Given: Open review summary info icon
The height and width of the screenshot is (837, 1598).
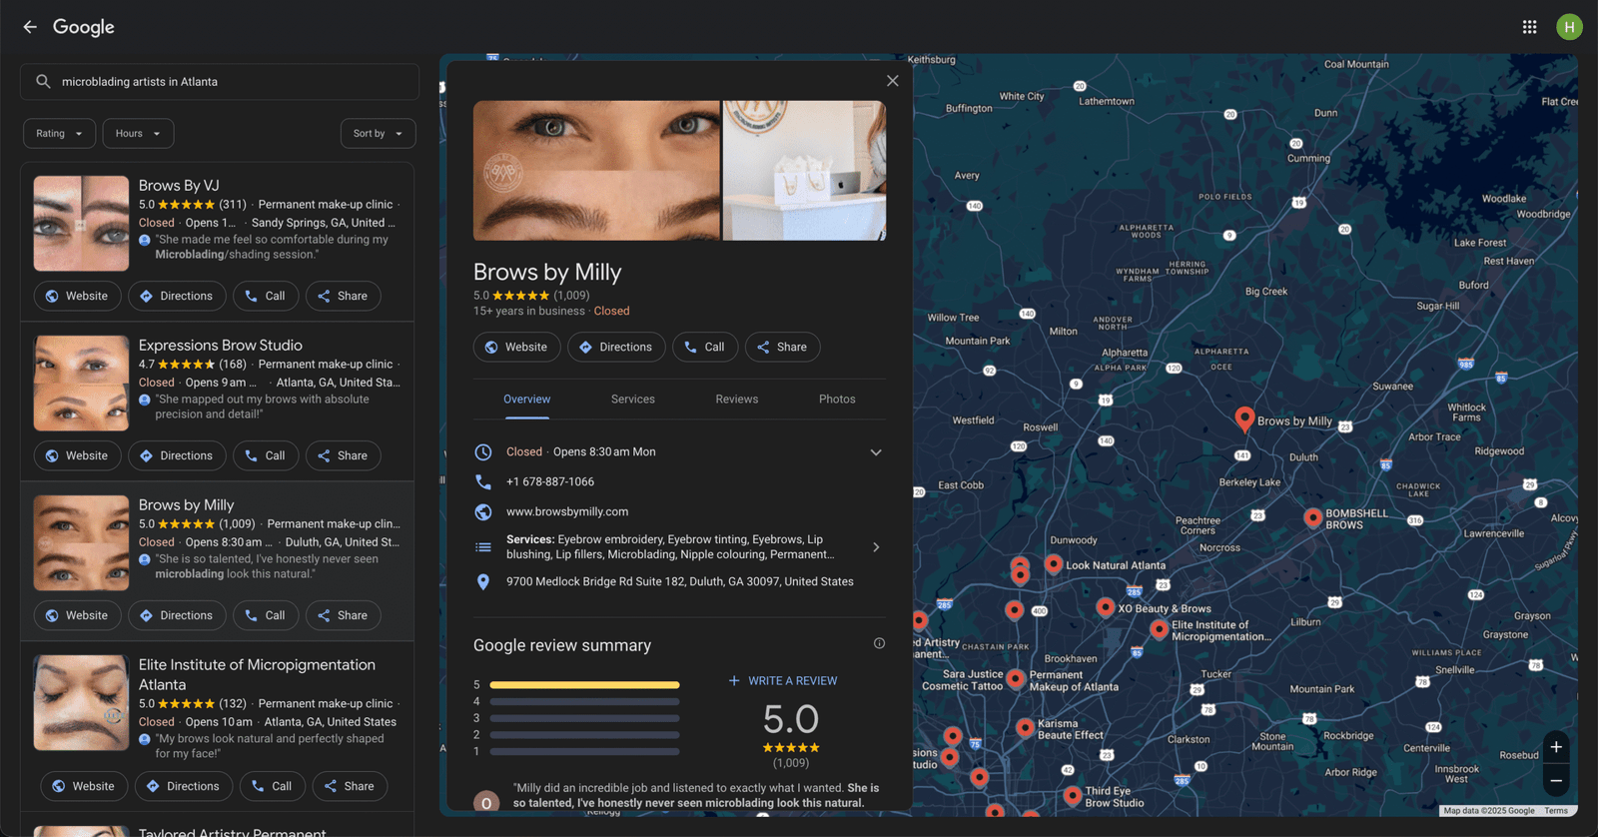Looking at the screenshot, I should click(879, 643).
